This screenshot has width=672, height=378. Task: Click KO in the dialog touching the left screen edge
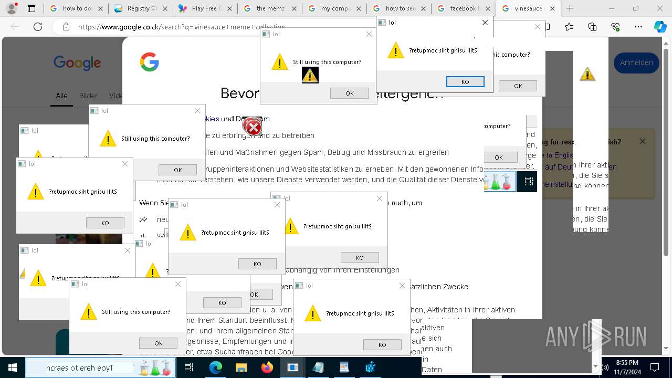tap(105, 223)
